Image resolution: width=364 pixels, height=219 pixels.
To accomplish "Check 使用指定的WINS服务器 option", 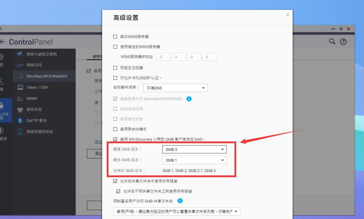I will (x=115, y=47).
